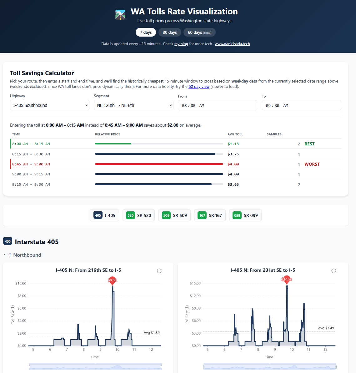Jump to the SR 099 section

[245, 215]
